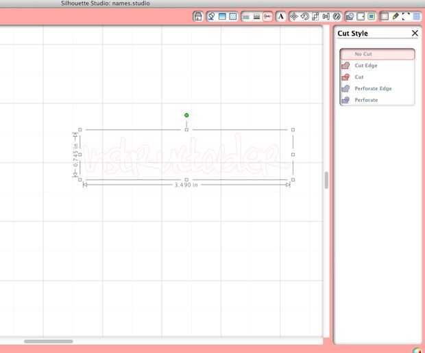Click the bottom-center selection handle of the text

click(186, 180)
